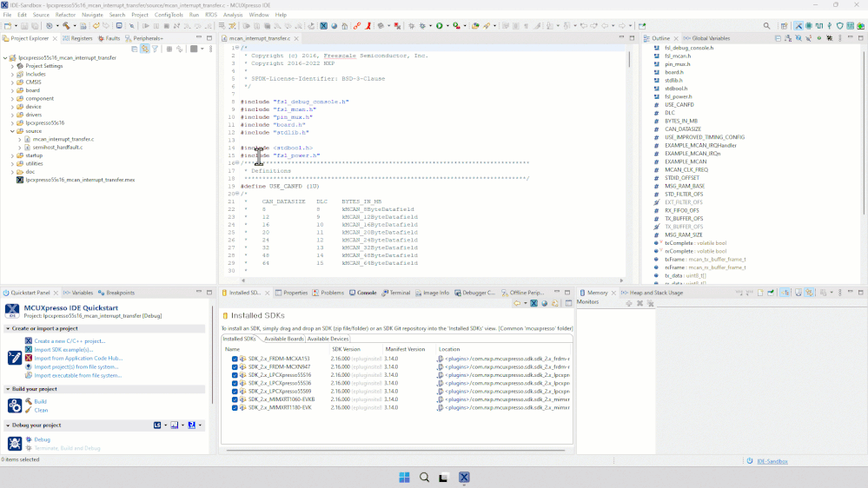Click the editor vertical scrollbar thumb
This screenshot has width=868, height=488.
click(x=629, y=59)
